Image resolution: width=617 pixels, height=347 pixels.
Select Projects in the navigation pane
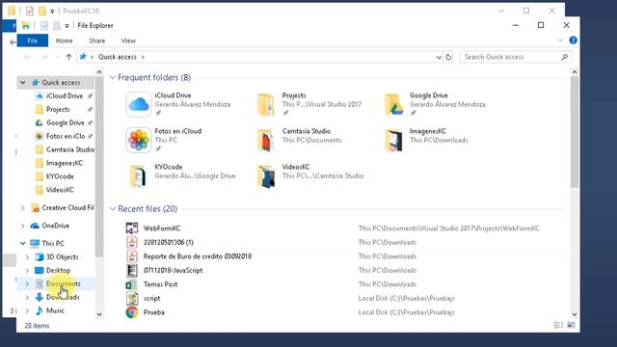(x=58, y=109)
